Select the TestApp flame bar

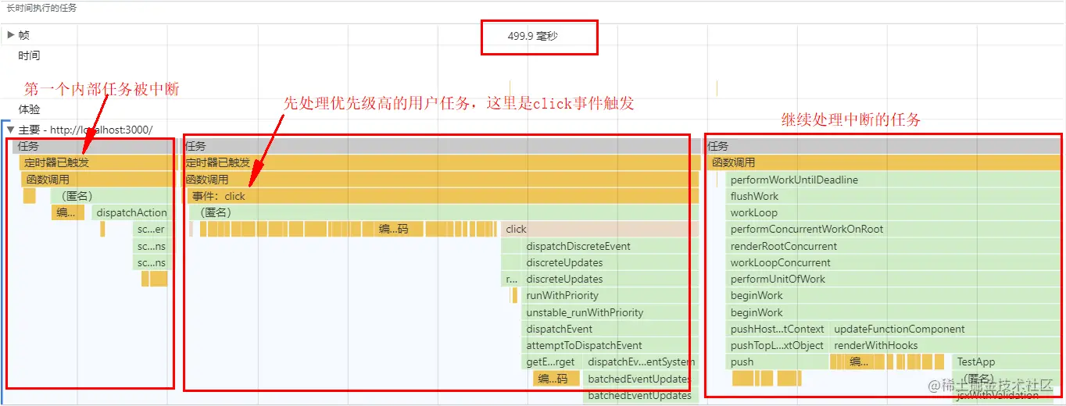[1007, 361]
